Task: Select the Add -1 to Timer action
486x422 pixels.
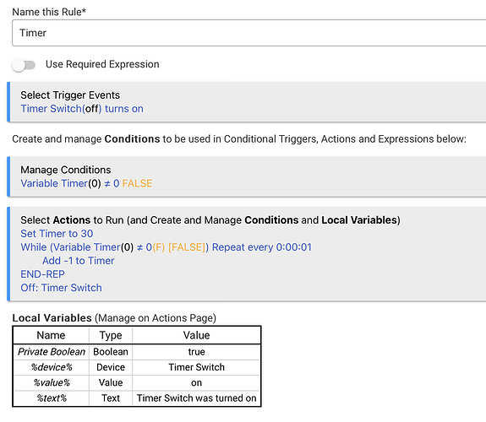Action: click(78, 261)
